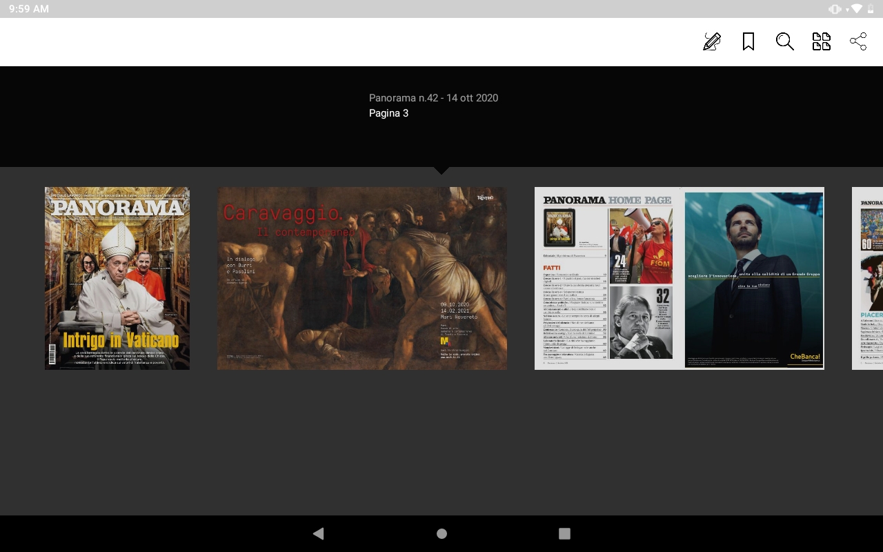Screen dimensions: 883x552
Task: Select the 'Pagina 3' page label
Action: (388, 113)
